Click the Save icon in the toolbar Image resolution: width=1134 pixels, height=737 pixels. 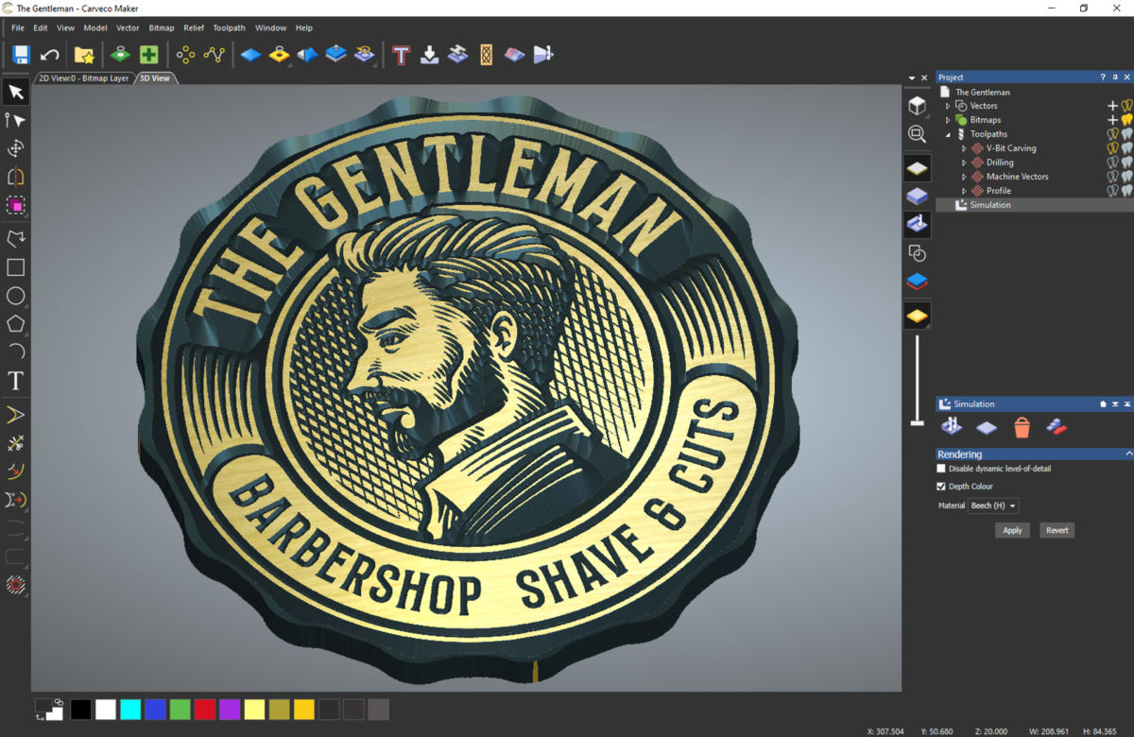(19, 54)
